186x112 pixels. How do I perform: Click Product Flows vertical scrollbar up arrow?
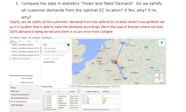(x=79, y=89)
